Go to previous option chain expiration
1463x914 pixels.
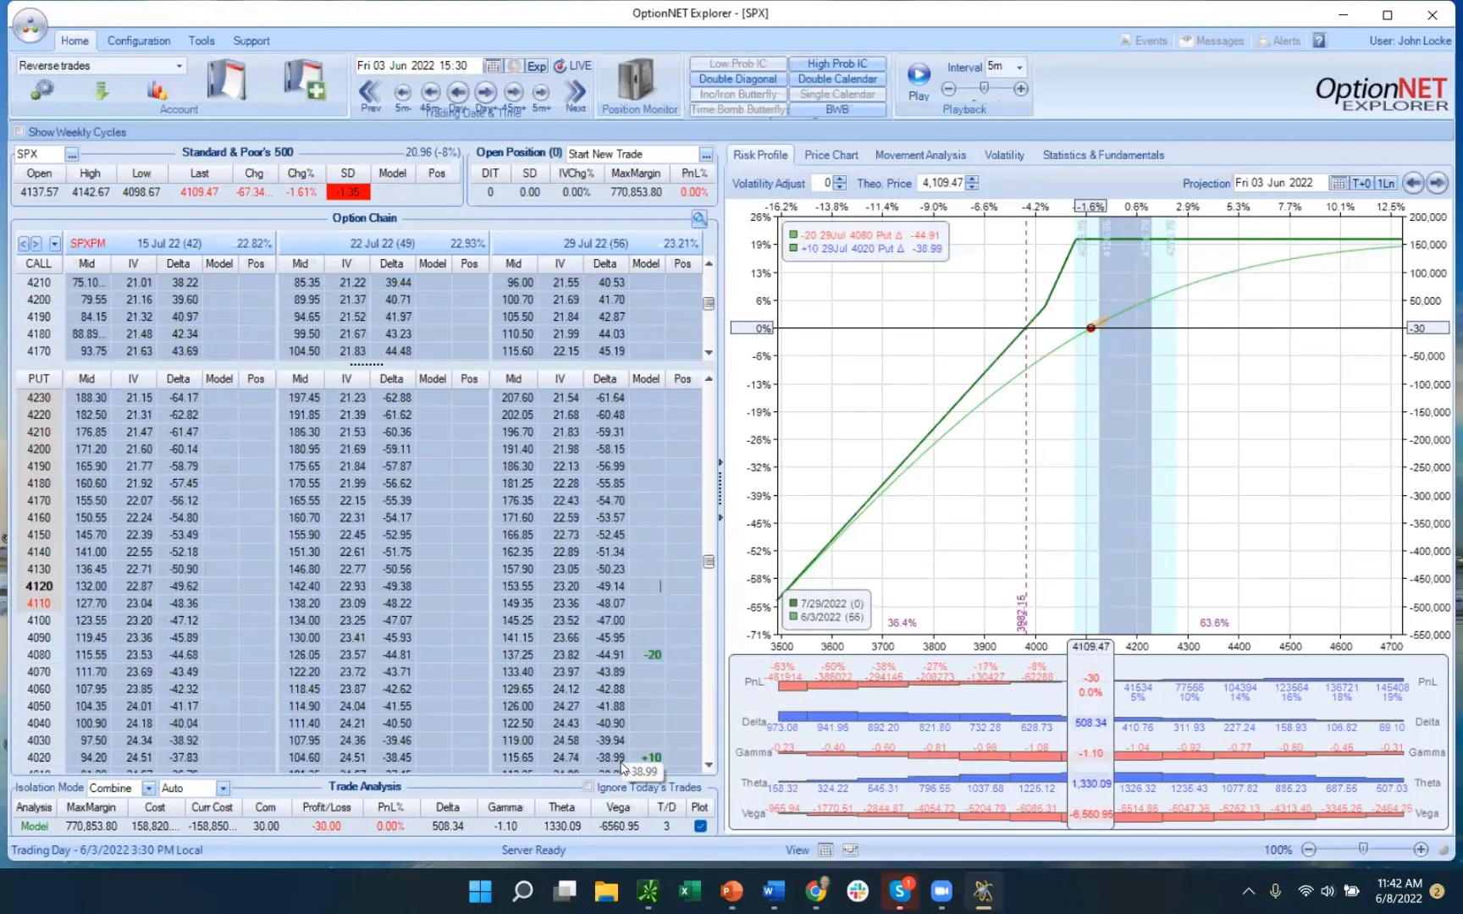[x=23, y=244]
